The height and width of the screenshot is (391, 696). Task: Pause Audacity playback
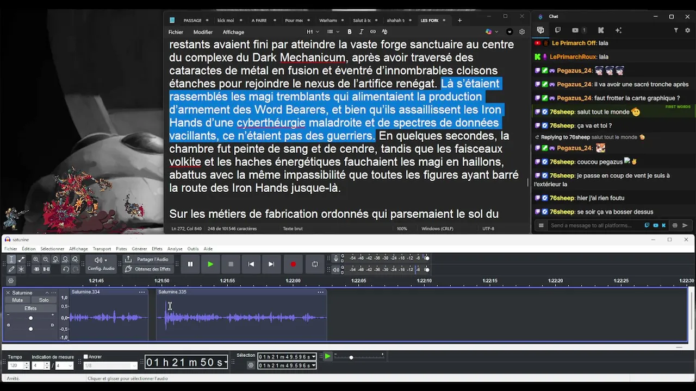coord(190,264)
